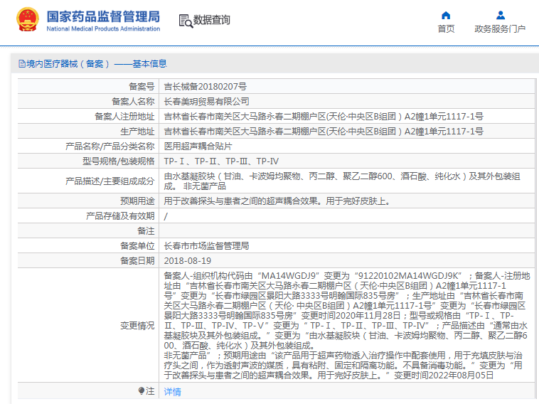The height and width of the screenshot is (404, 539).
Task: Click the 预期用途 intended use value
Action: pos(277,201)
